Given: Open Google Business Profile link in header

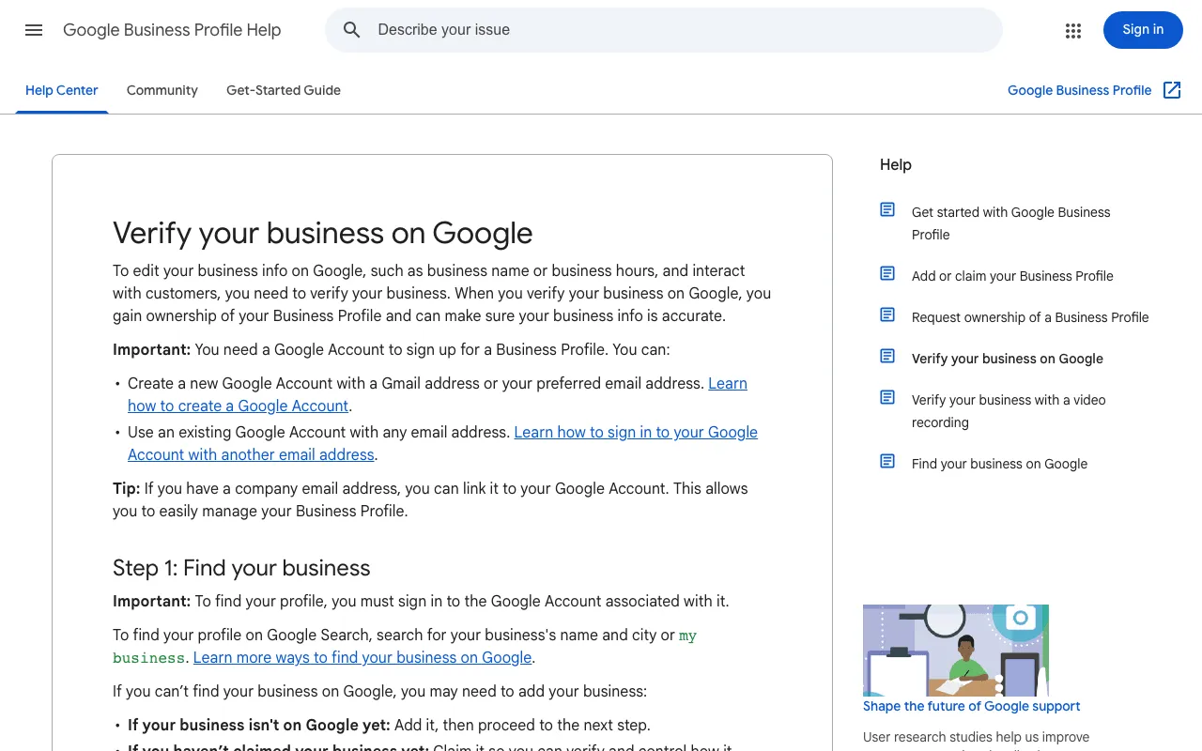Looking at the screenshot, I should click(x=1079, y=90).
